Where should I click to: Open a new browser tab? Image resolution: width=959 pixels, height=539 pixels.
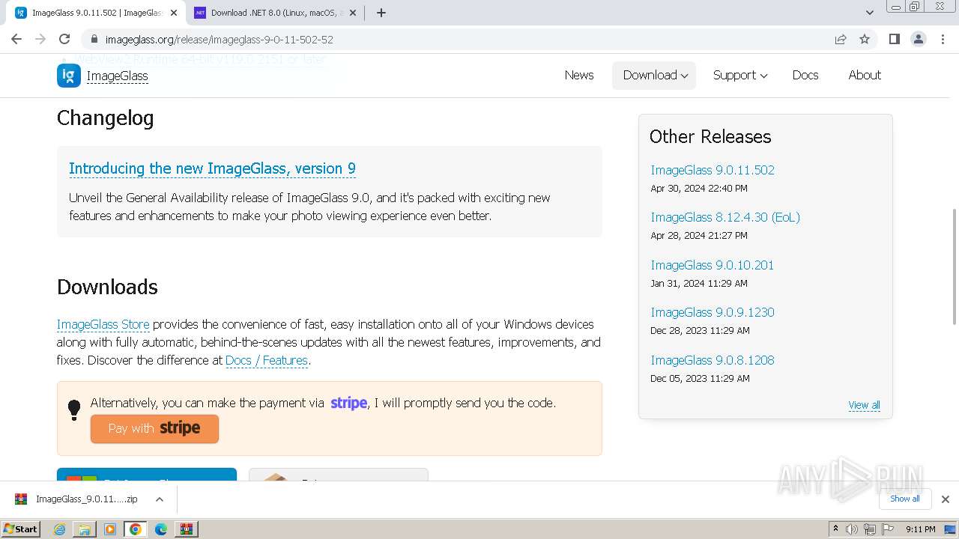point(381,13)
